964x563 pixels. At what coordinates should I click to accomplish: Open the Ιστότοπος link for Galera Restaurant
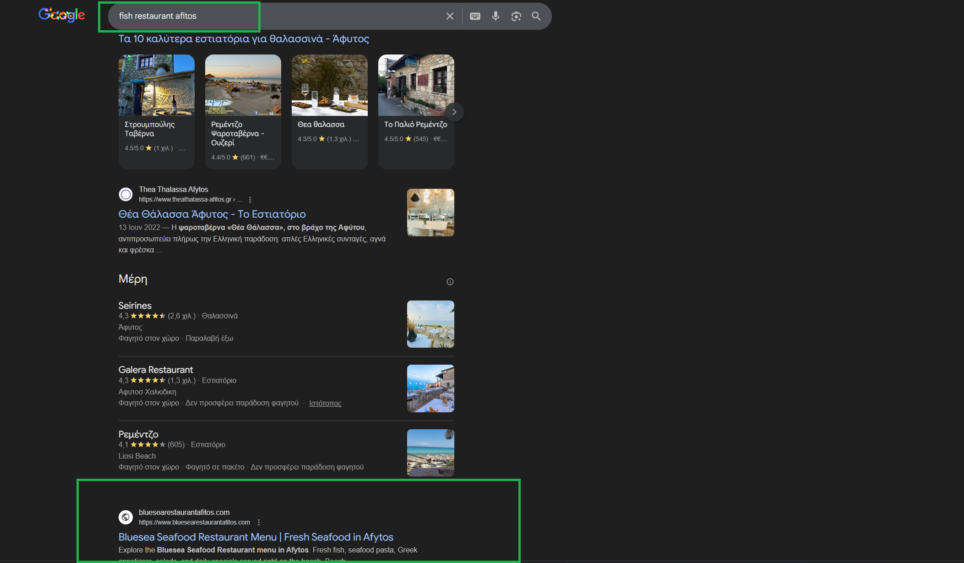tap(325, 403)
